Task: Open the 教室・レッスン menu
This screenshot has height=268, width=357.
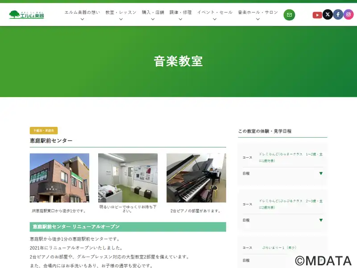Action: pyautogui.click(x=121, y=15)
